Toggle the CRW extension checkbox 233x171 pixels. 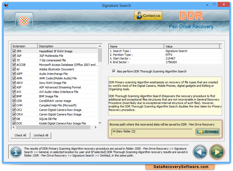tap(14, 114)
